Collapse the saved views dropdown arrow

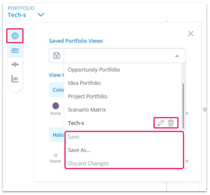click(x=177, y=56)
